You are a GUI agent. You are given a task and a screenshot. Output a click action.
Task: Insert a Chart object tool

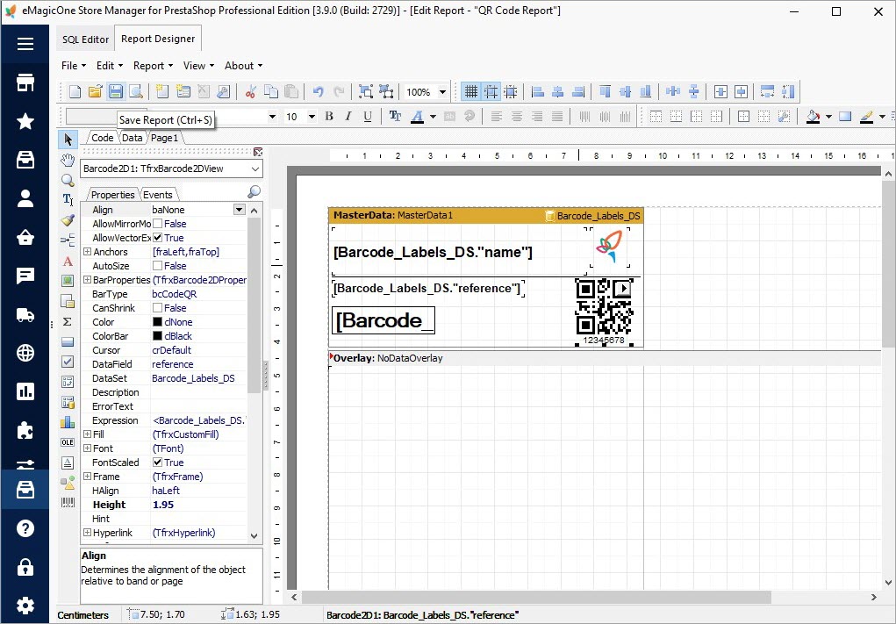(68, 422)
